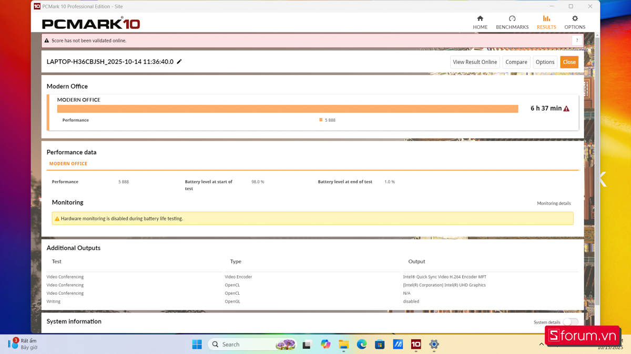Select the MODERN OFFICE performance data tab
Image resolution: width=631 pixels, height=354 pixels.
point(68,164)
